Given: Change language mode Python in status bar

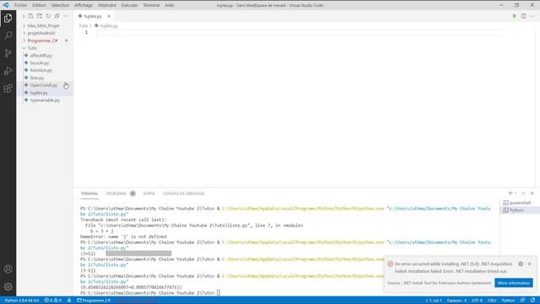Looking at the screenshot, I should click(508, 301).
